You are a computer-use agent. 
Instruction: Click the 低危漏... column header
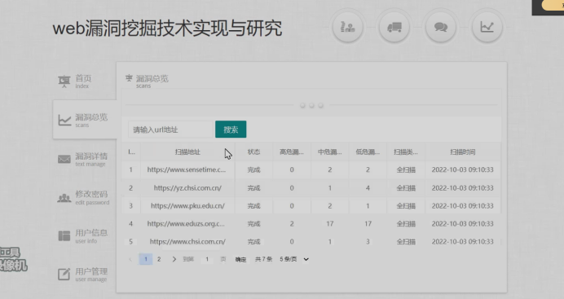(368, 152)
